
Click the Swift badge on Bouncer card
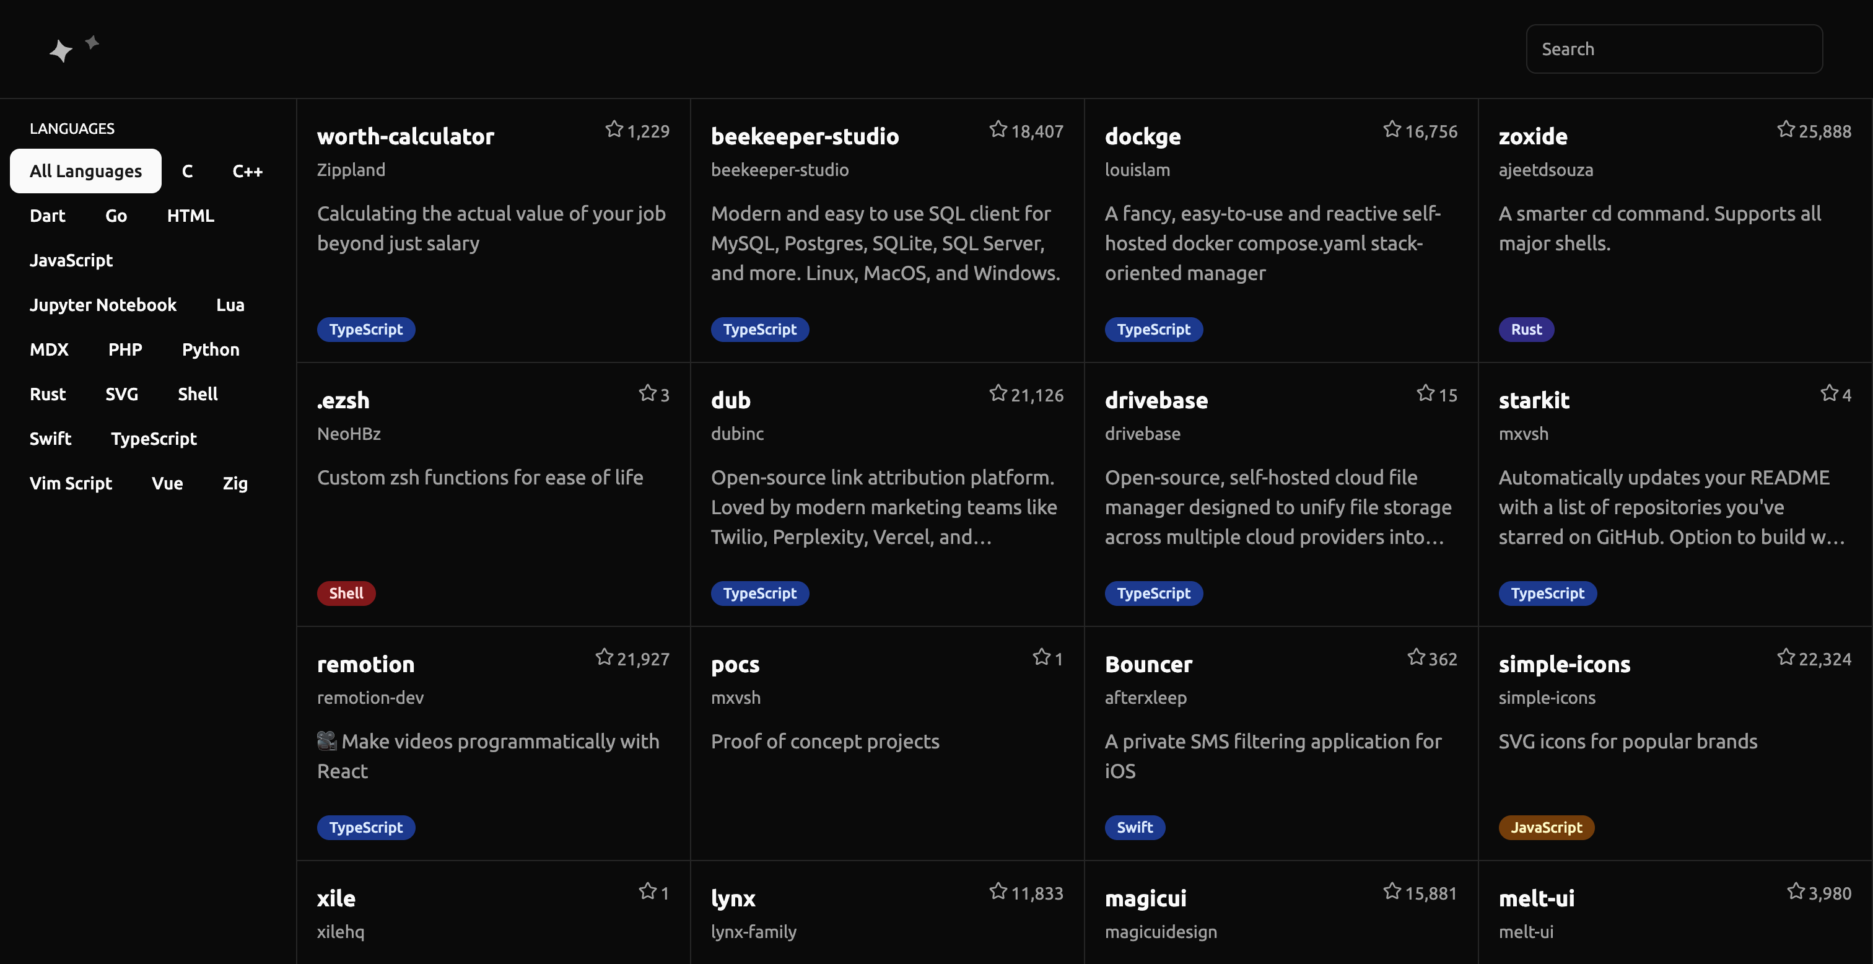(1135, 827)
